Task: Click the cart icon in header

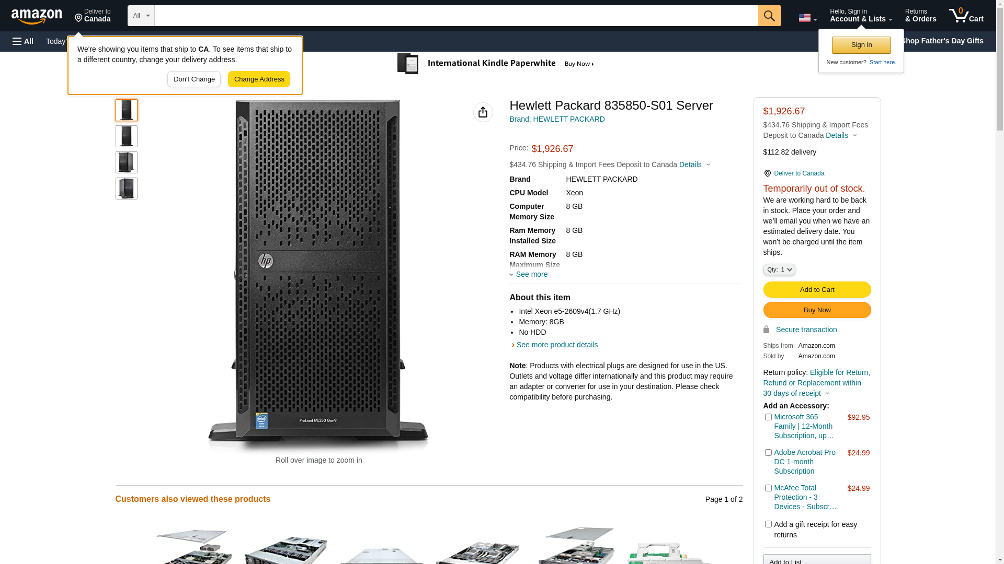Action: tap(966, 16)
